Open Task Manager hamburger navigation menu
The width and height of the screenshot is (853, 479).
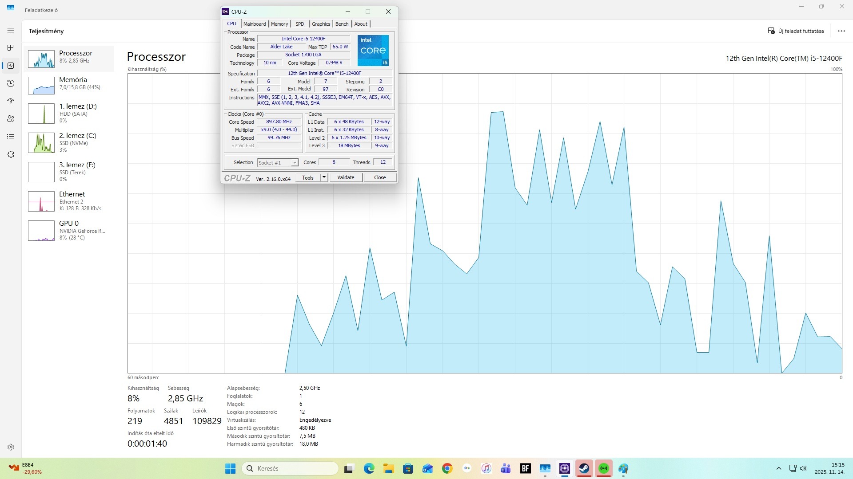(11, 30)
